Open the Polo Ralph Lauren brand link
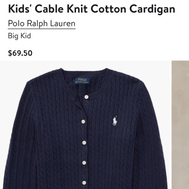The width and height of the screenshot is (189, 189). pyautogui.click(x=42, y=24)
